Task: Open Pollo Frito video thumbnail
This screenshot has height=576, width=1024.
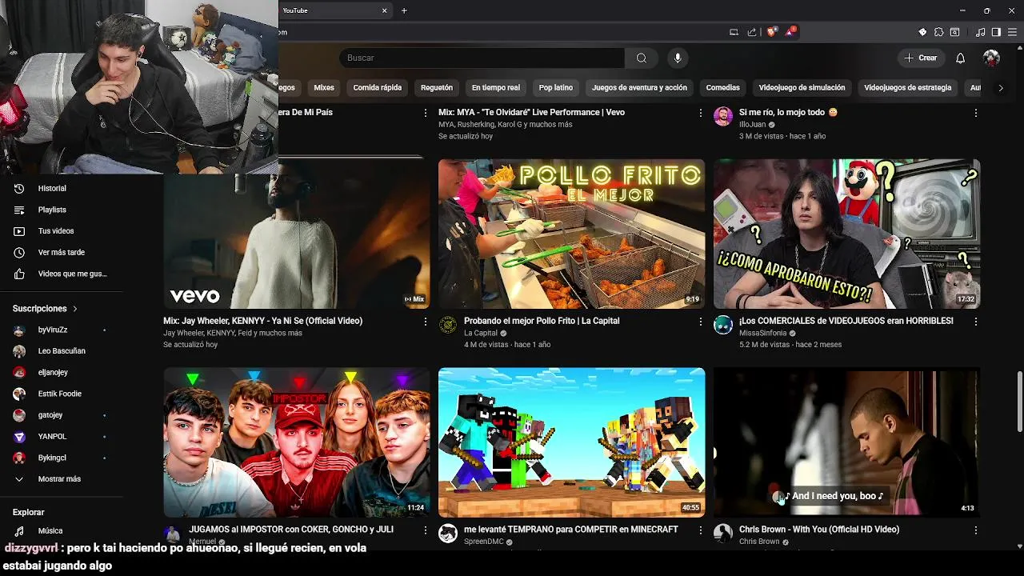Action: (x=571, y=234)
